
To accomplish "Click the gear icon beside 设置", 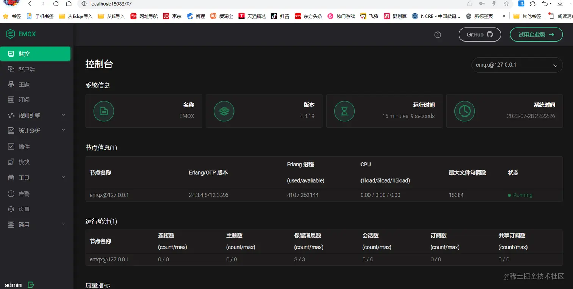I will 11,209.
